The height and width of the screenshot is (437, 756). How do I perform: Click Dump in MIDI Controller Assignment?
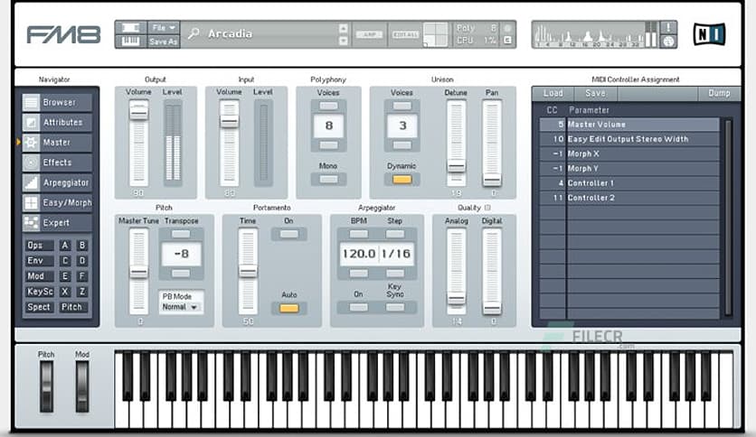click(x=719, y=93)
